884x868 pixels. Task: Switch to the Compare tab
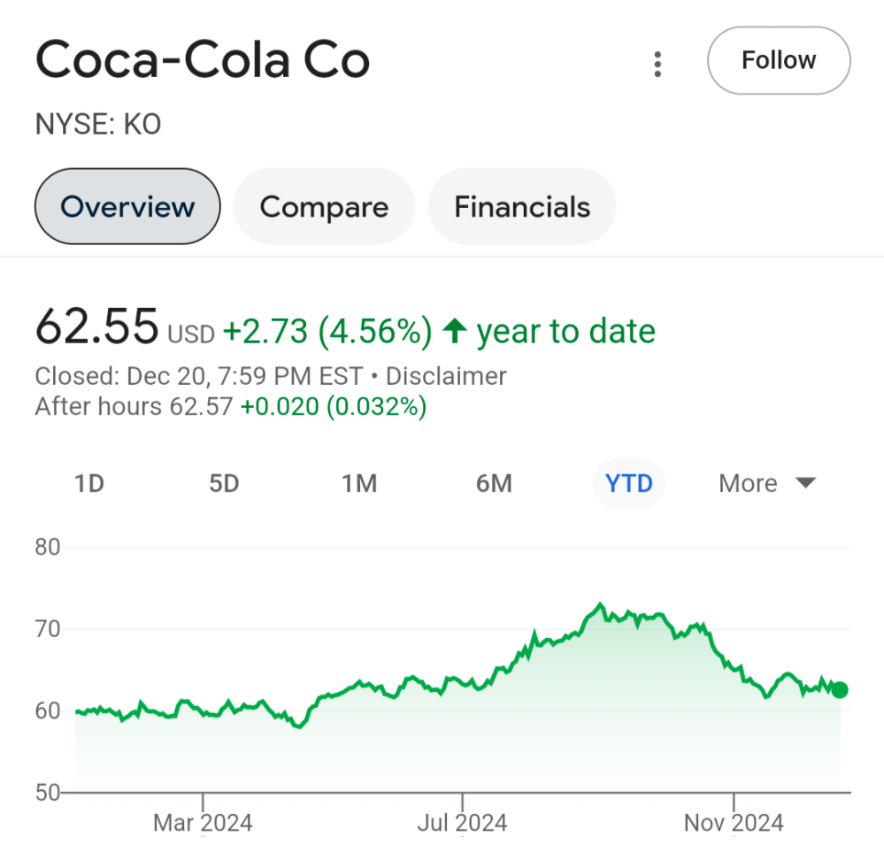[324, 207]
